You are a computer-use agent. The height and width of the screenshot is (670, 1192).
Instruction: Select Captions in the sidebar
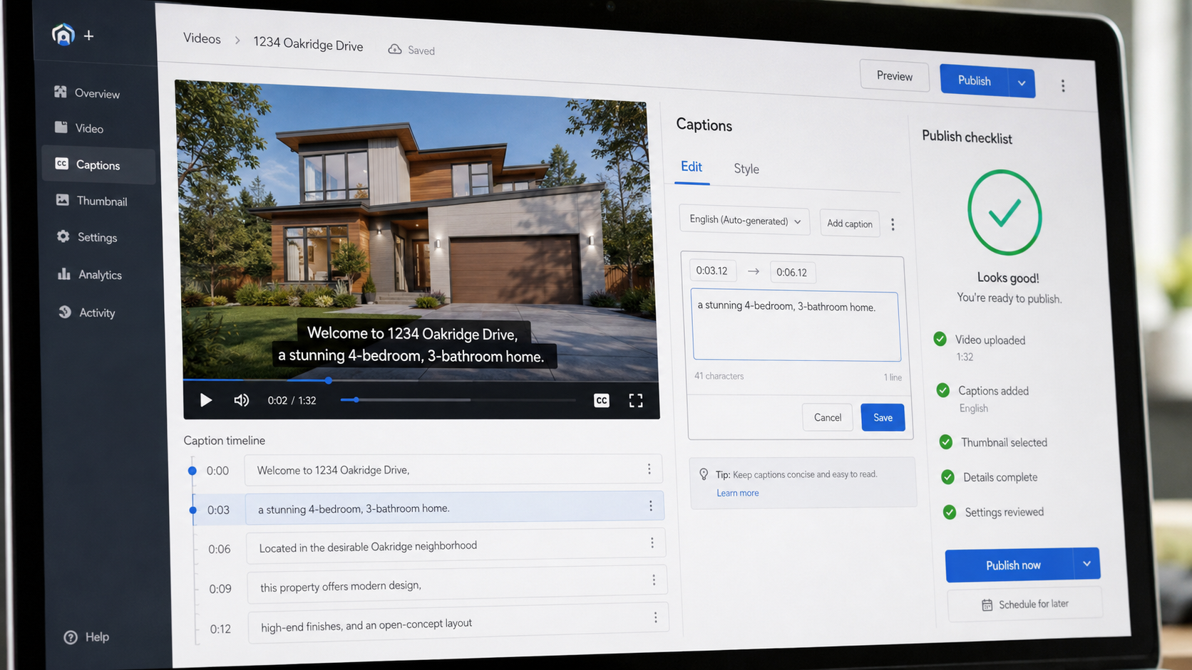(98, 165)
